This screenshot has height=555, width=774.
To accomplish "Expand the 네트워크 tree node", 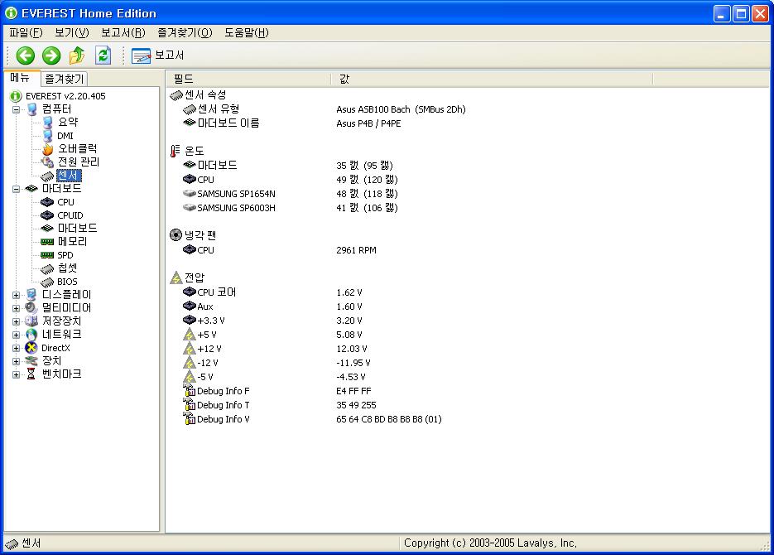I will (17, 335).
